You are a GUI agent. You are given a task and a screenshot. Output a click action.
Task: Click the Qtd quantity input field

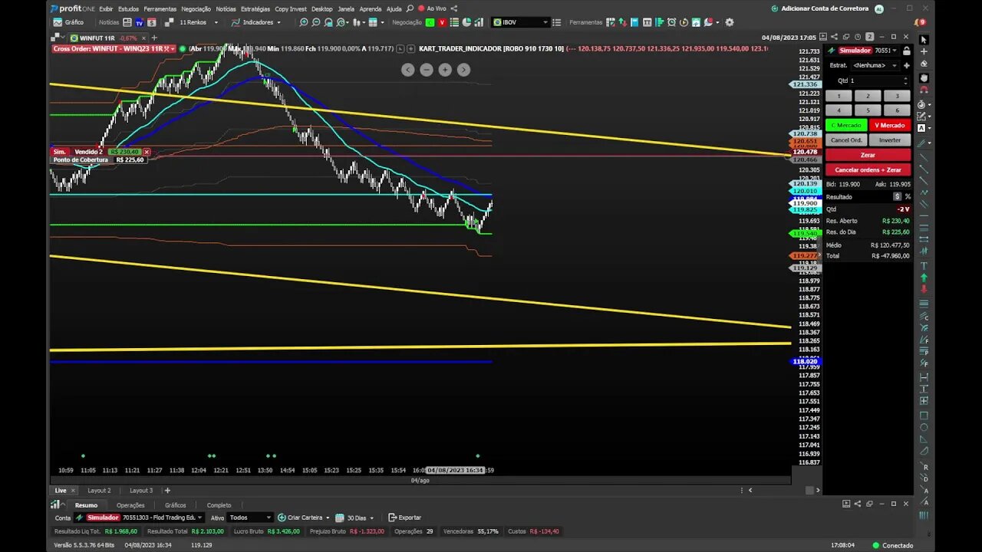(874, 80)
